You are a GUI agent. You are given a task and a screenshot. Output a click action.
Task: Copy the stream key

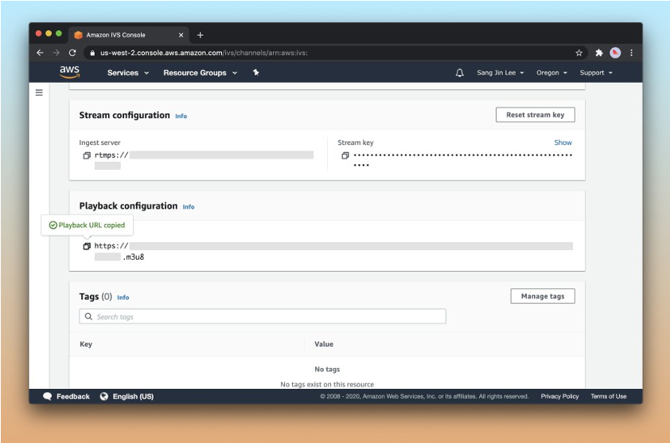[x=345, y=155]
